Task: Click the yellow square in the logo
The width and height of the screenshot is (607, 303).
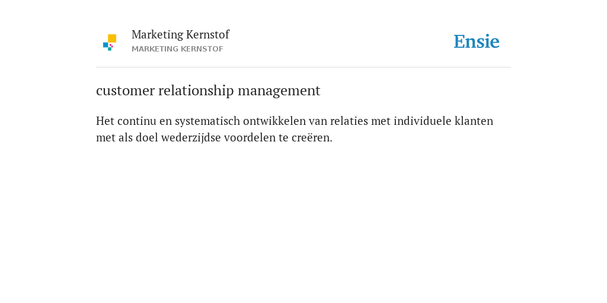Action: click(x=112, y=38)
